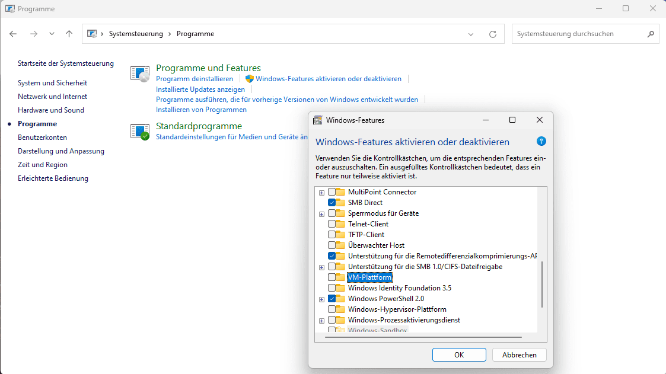Select Programme in the breadcrumb
The image size is (666, 374).
point(195,34)
